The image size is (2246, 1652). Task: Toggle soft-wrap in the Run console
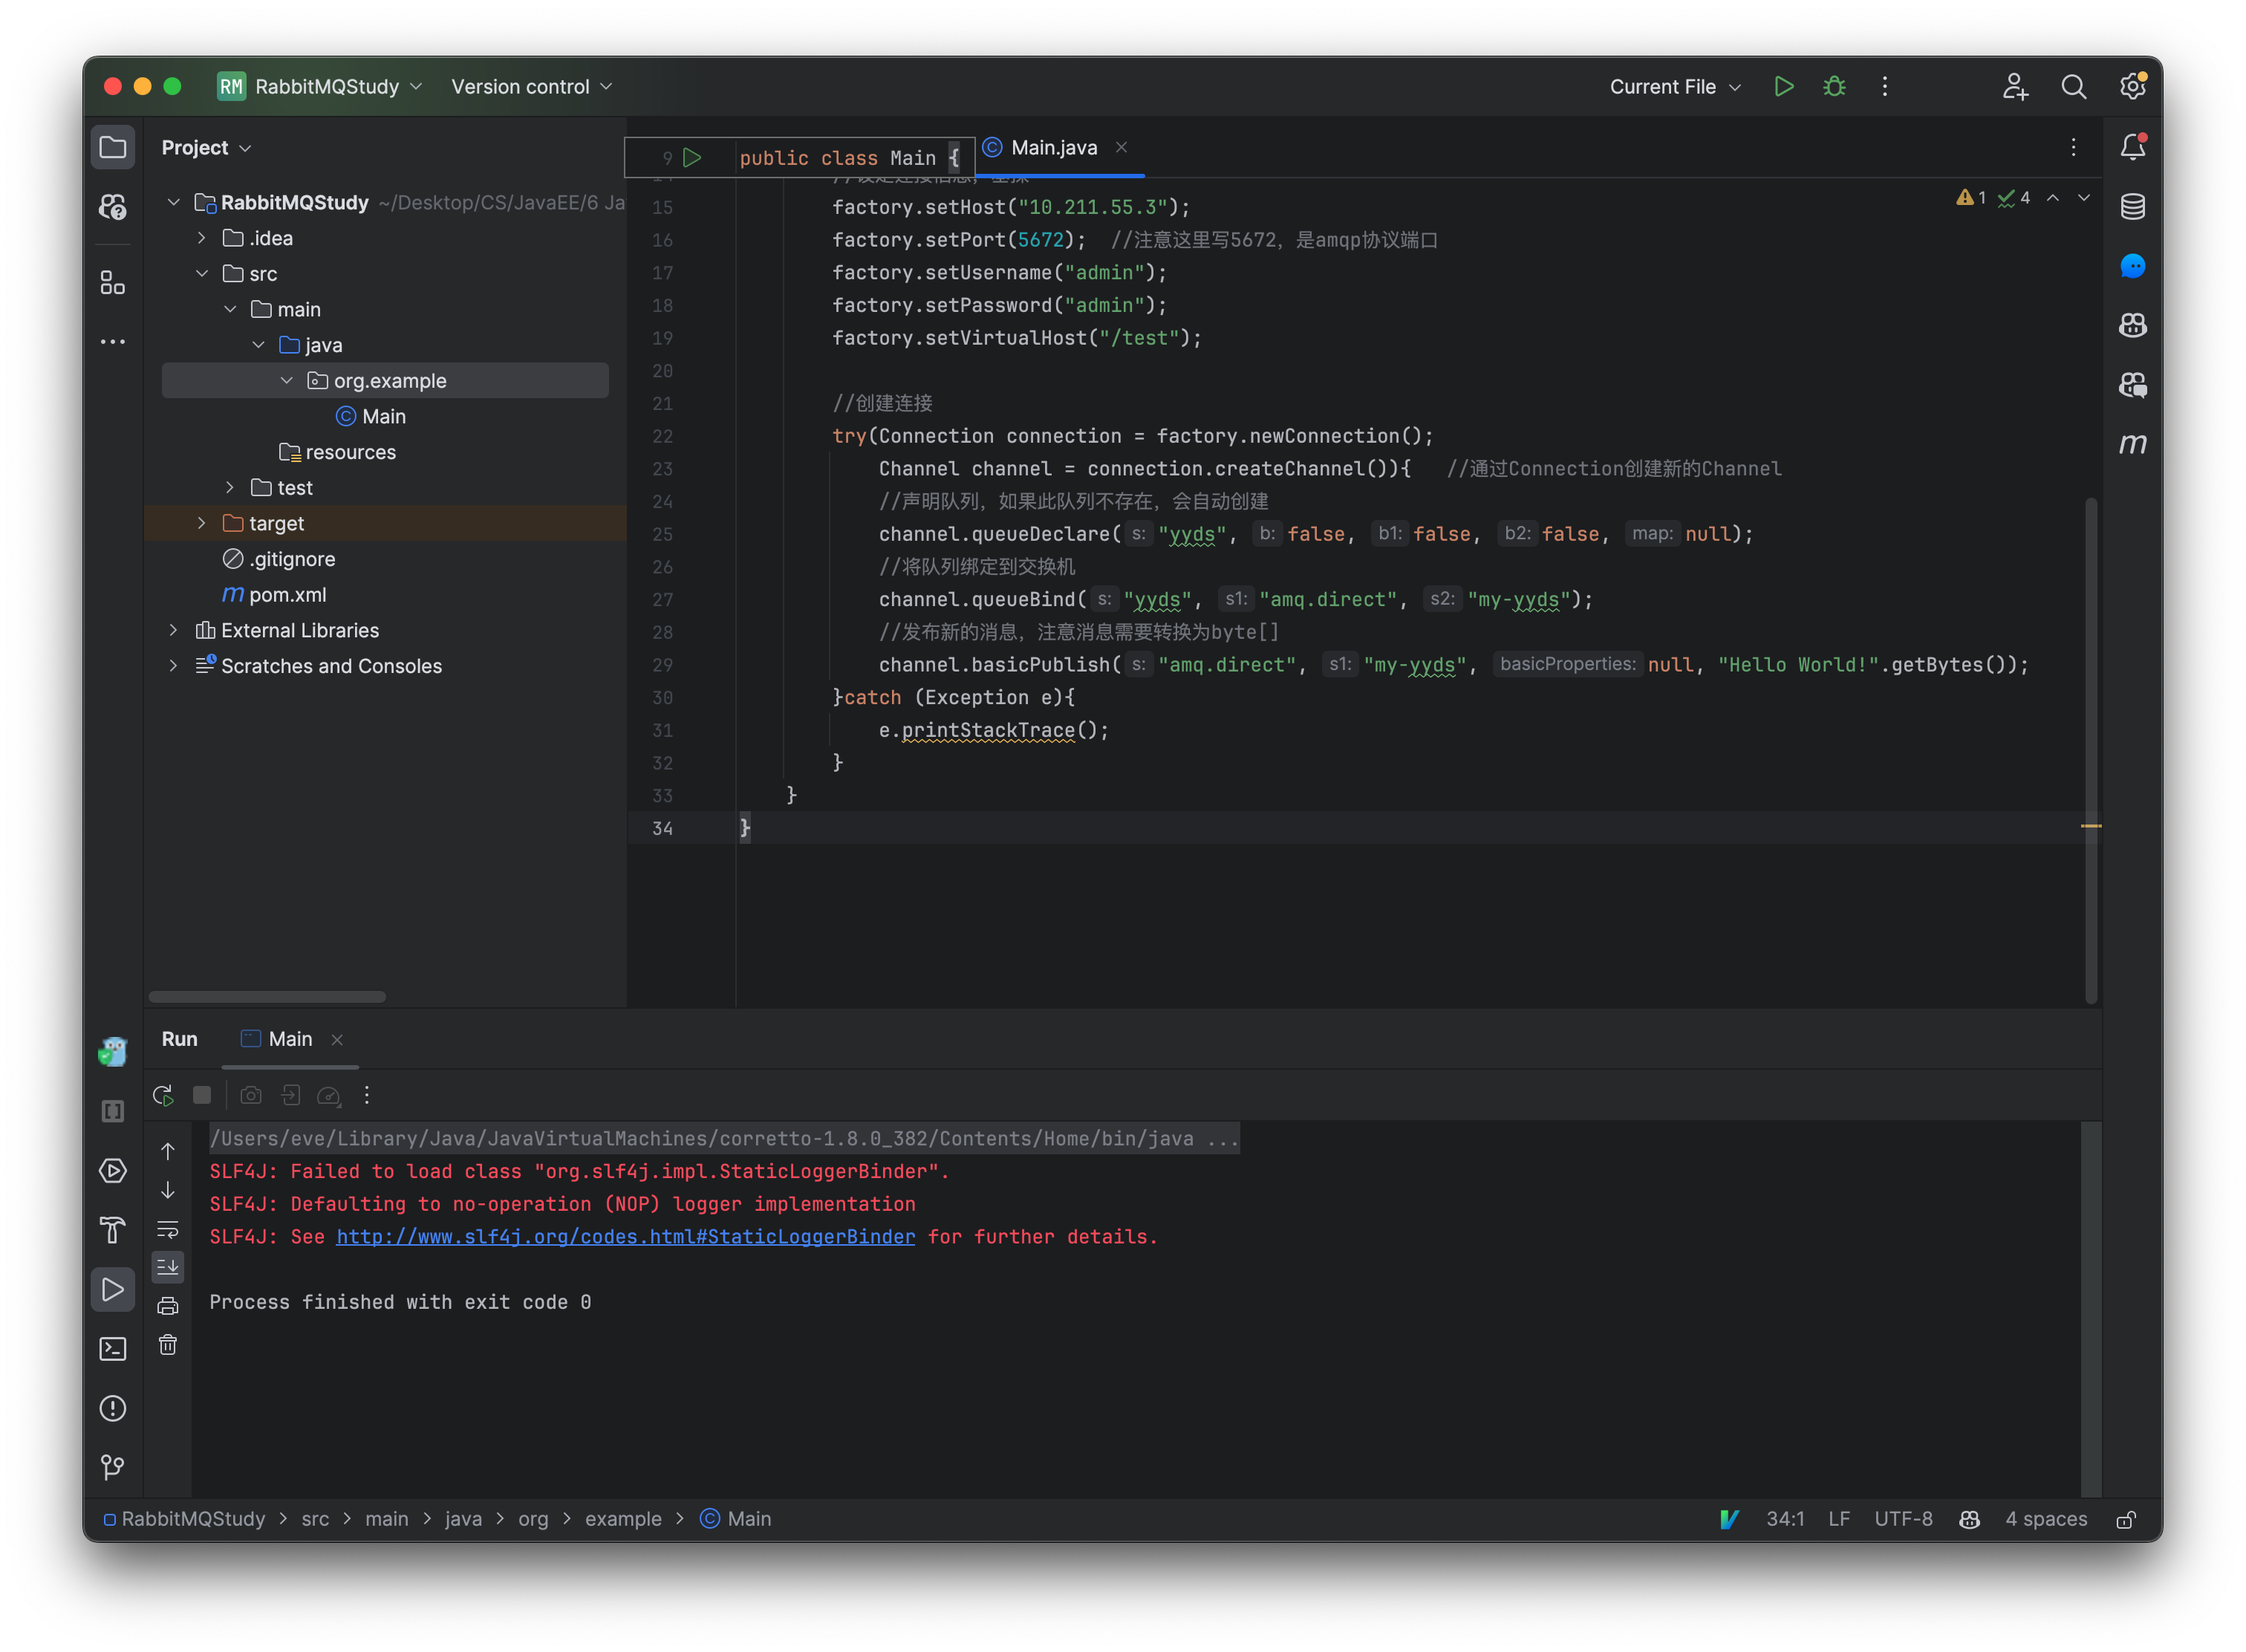168,1229
